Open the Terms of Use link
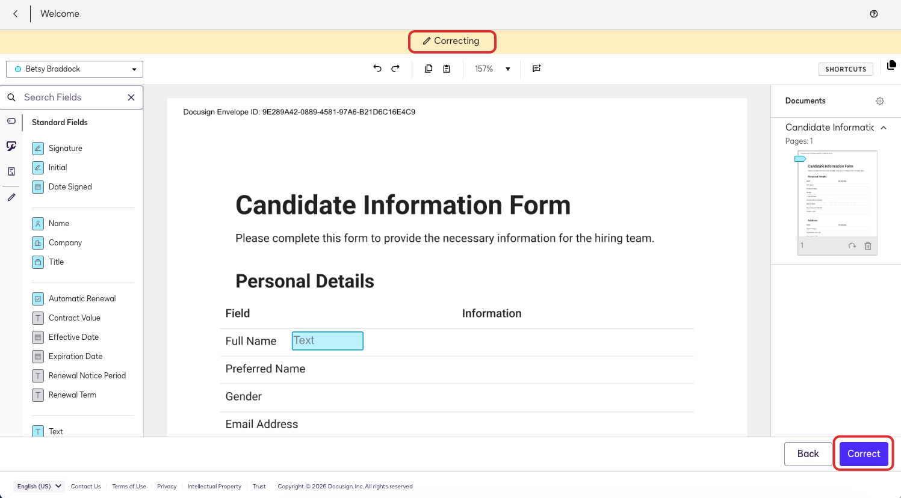Screen dimensions: 901x498 click(129, 486)
